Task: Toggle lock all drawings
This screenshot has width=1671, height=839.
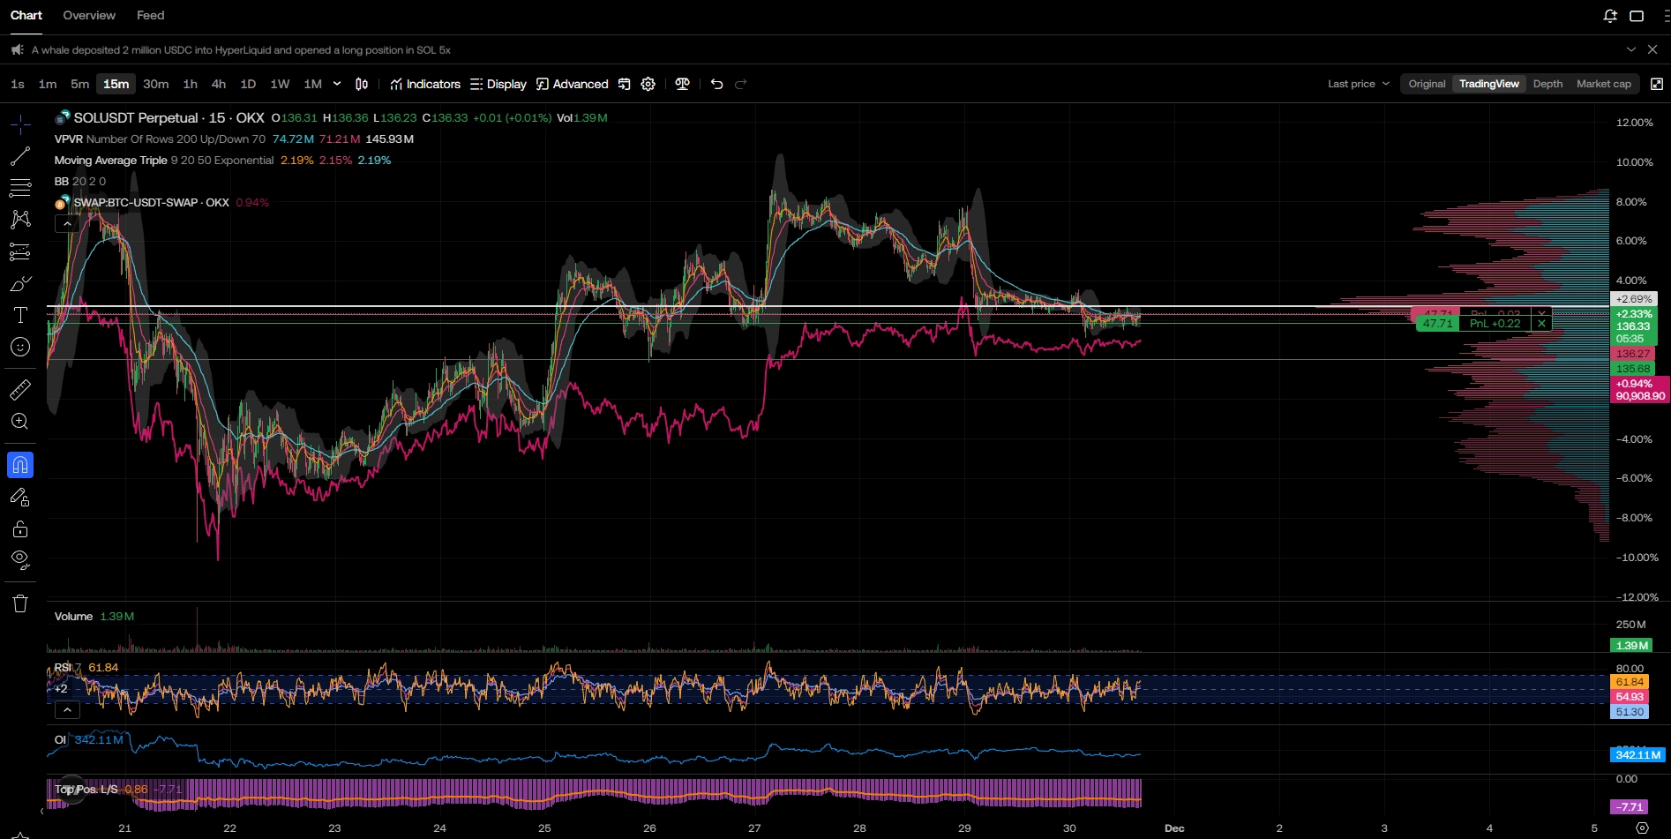Action: click(19, 529)
